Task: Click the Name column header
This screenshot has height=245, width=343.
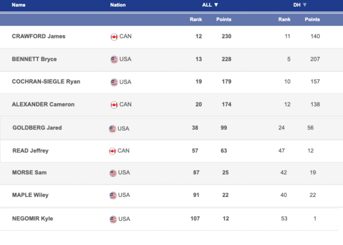Action: [x=18, y=5]
